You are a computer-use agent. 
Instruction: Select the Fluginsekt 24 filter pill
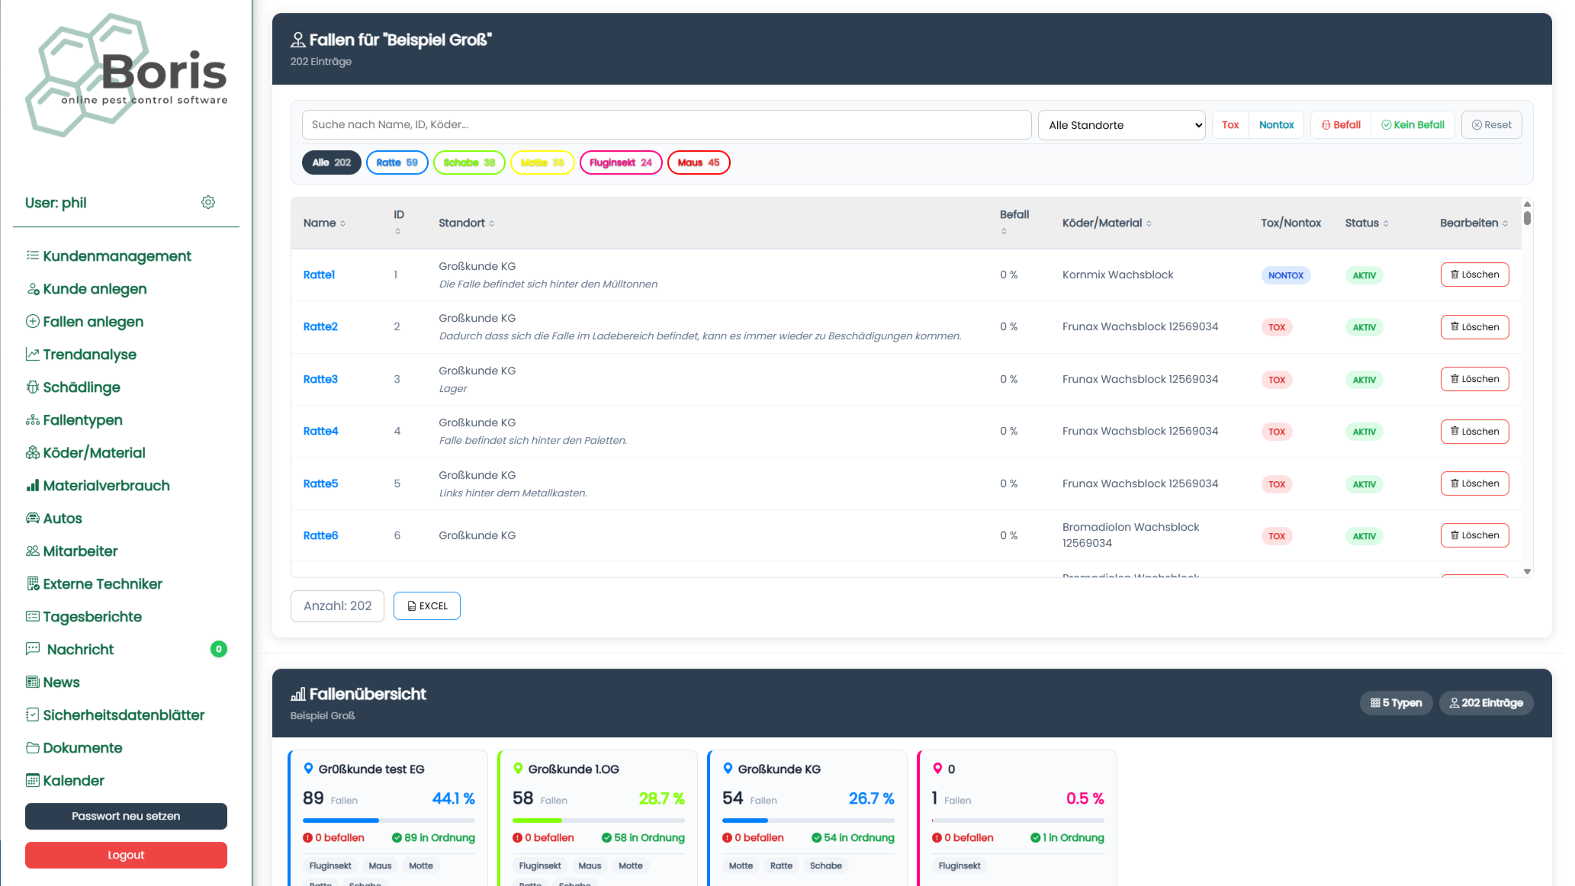(621, 162)
